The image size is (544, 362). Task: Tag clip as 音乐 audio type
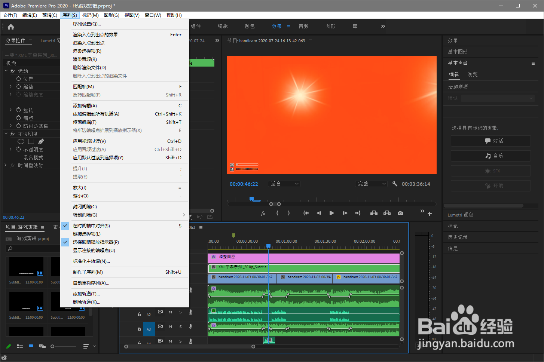(491, 156)
